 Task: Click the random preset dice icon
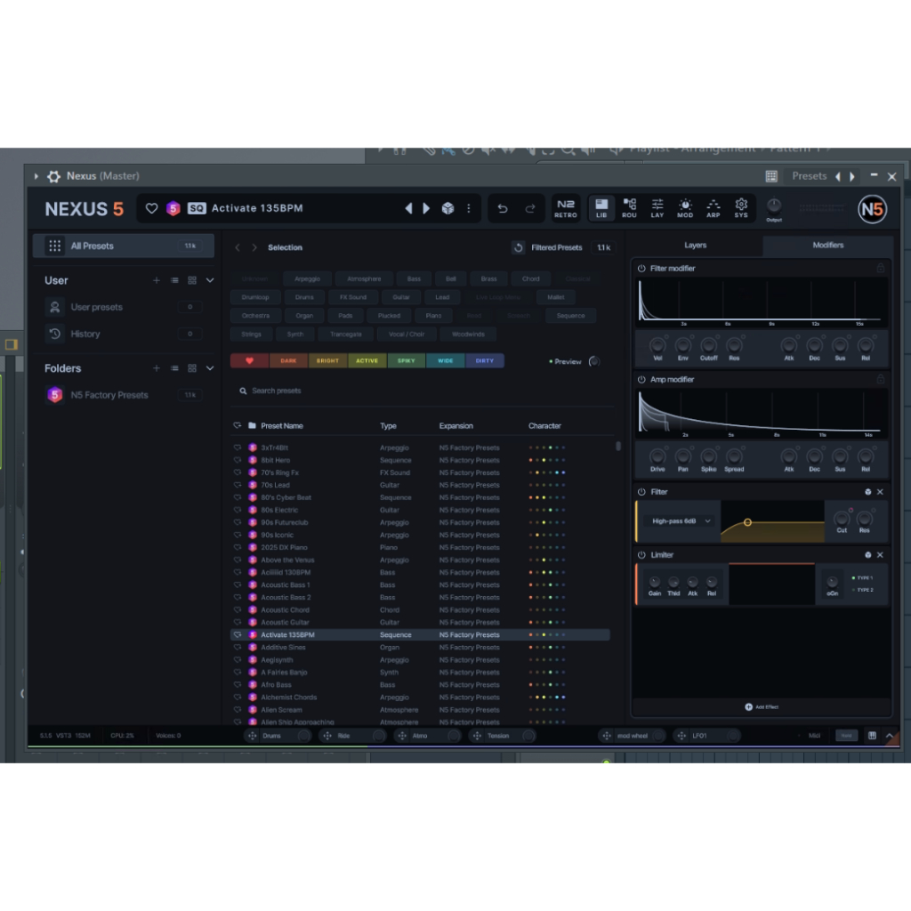(448, 208)
